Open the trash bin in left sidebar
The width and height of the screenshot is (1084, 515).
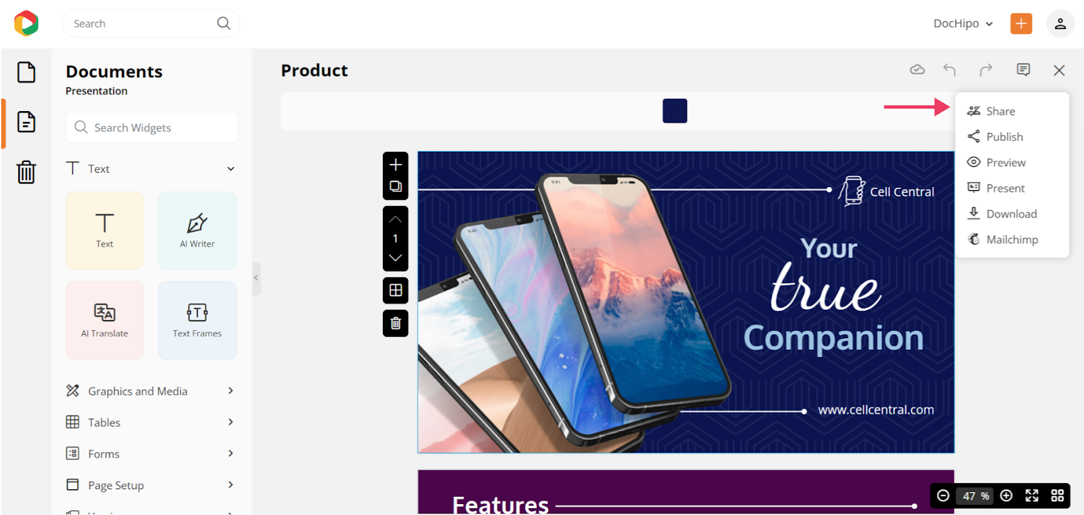pos(26,171)
